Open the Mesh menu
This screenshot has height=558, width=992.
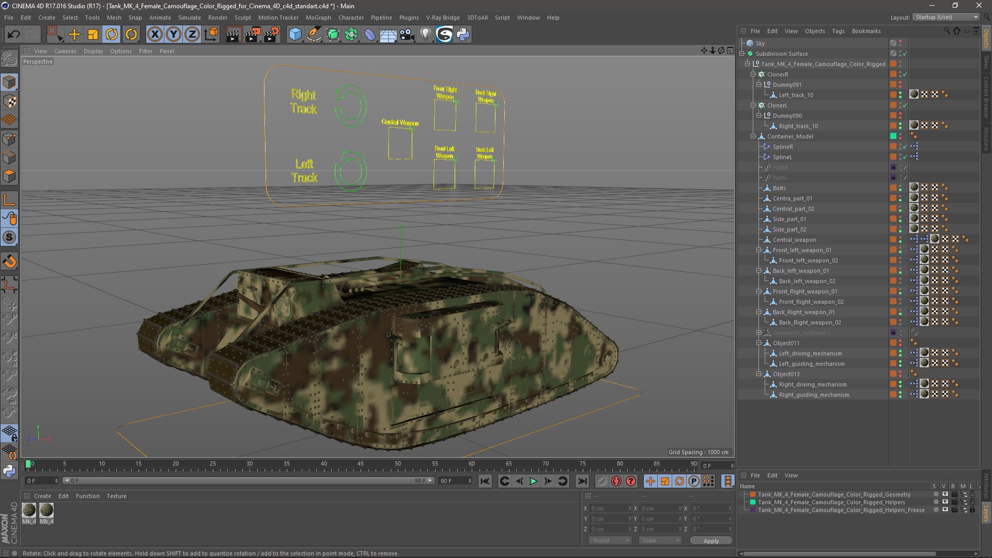(114, 18)
